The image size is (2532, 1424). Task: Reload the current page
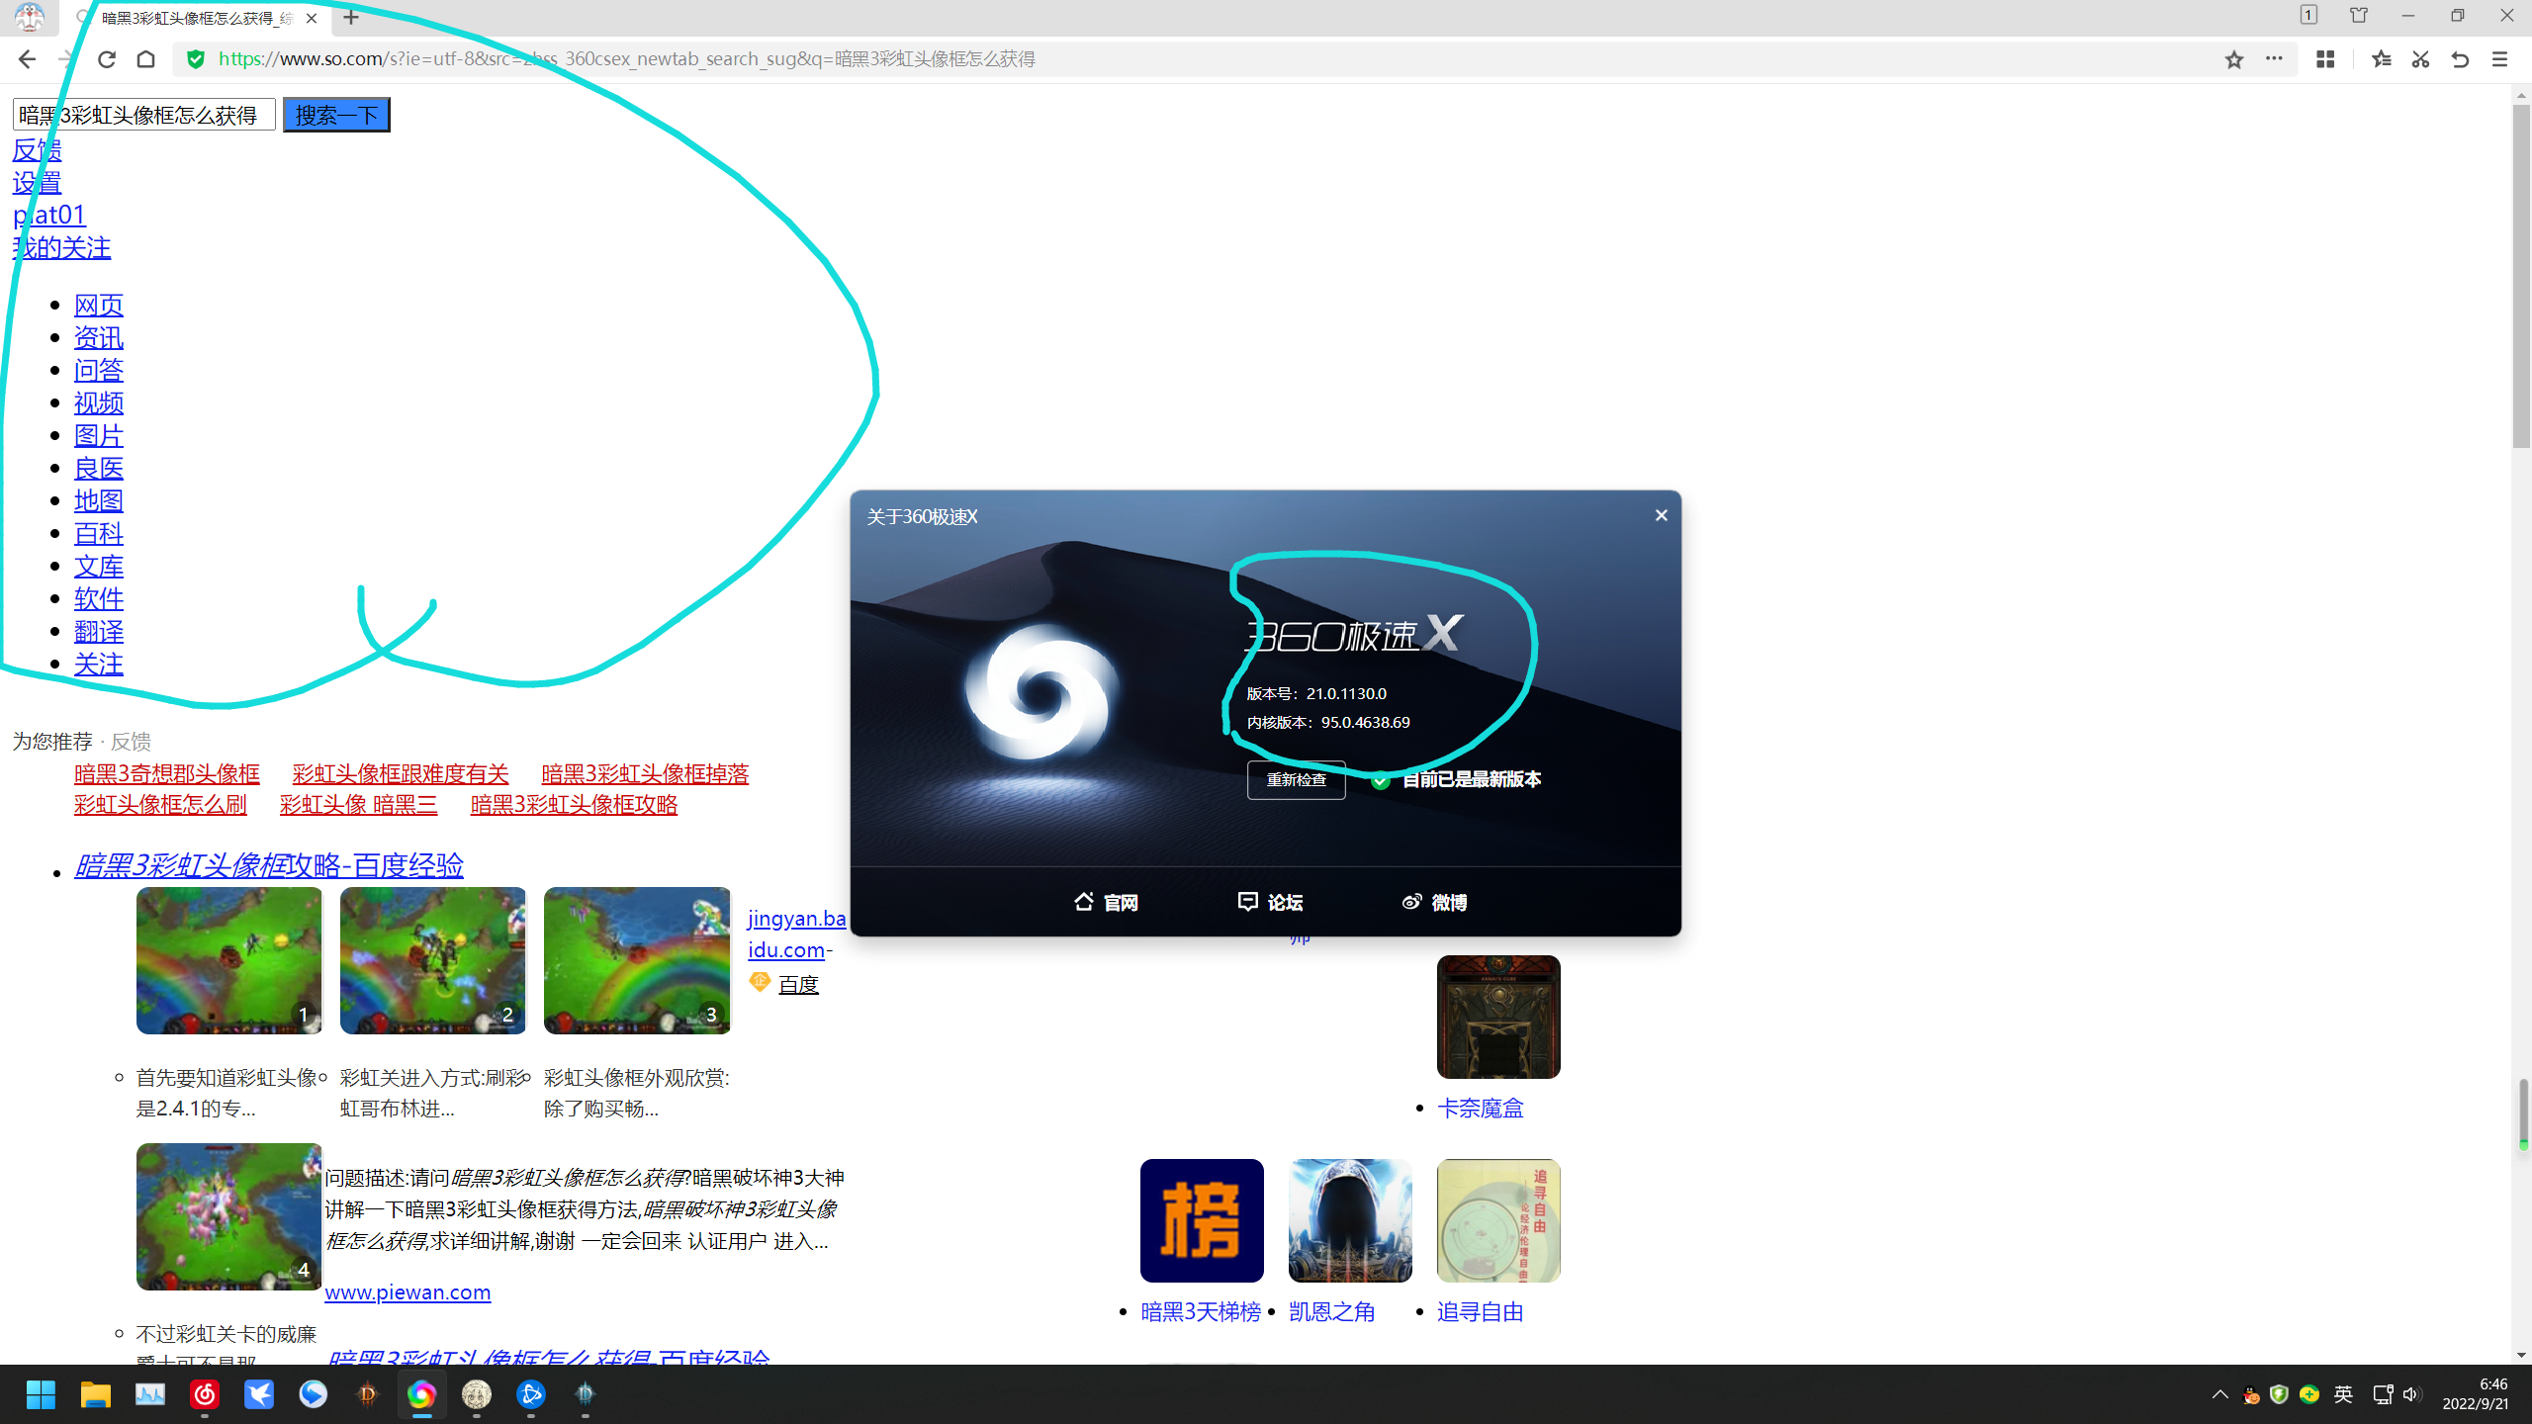coord(107,59)
